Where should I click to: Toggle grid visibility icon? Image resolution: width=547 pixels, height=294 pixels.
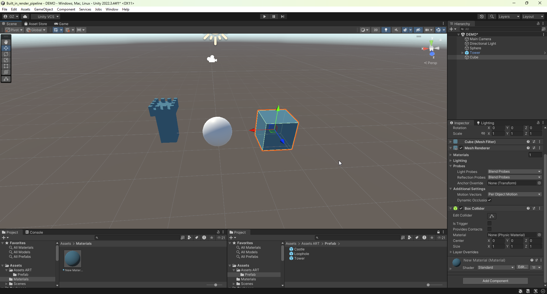click(56, 30)
